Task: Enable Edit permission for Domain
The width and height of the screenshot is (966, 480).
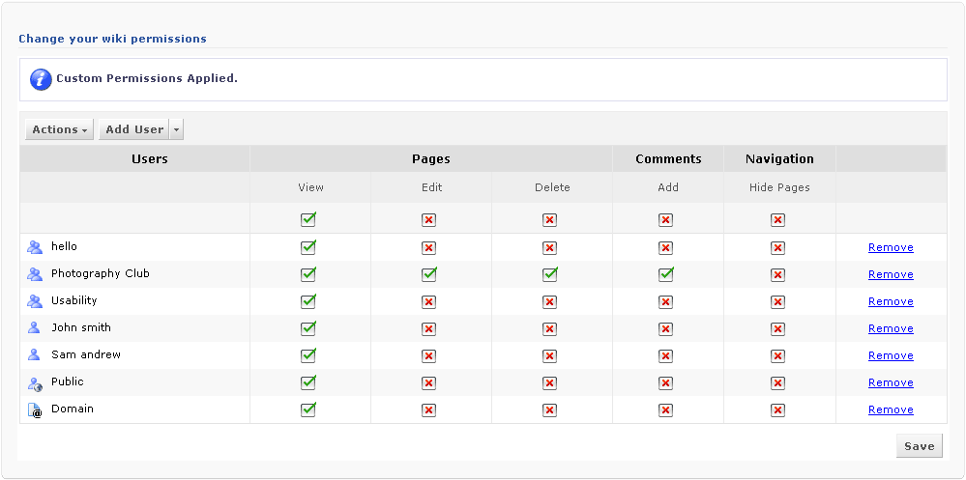Action: [x=428, y=410]
